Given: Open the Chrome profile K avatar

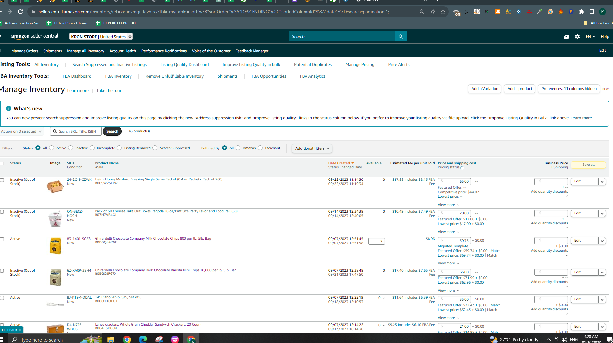Looking at the screenshot, I should point(603,12).
